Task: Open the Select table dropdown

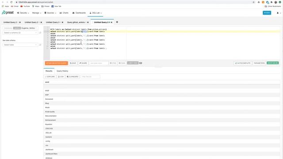Action: [x=20, y=45]
